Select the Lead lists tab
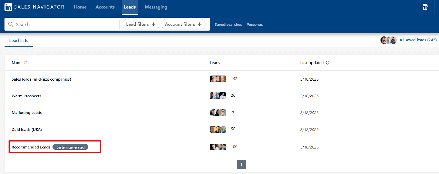 coord(19,41)
